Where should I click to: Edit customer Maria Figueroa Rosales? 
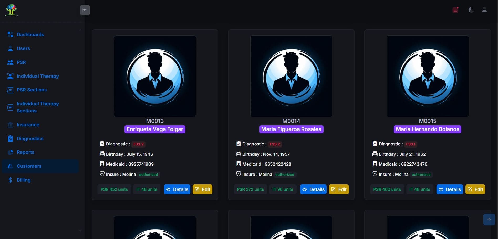click(x=339, y=189)
